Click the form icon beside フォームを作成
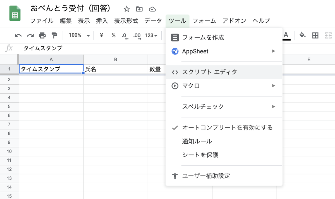 coord(175,37)
